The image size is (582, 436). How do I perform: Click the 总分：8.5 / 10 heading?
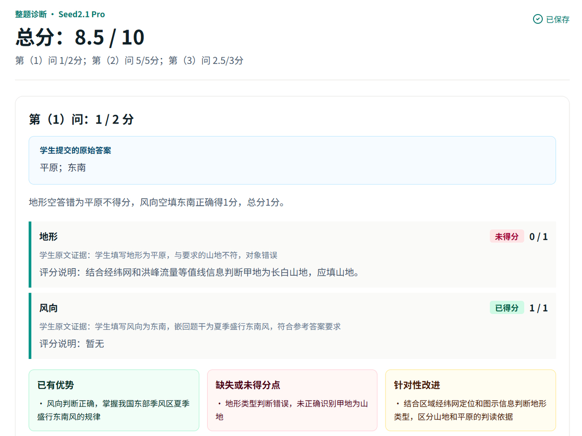click(x=80, y=37)
